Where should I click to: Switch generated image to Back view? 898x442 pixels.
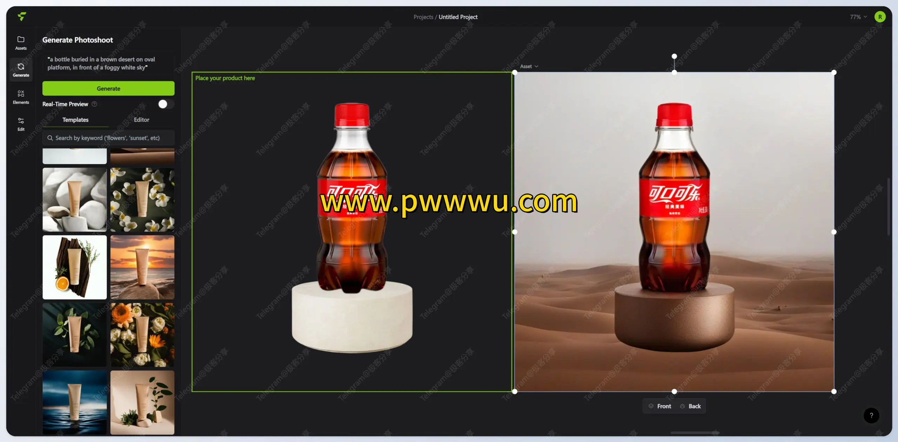click(x=691, y=406)
